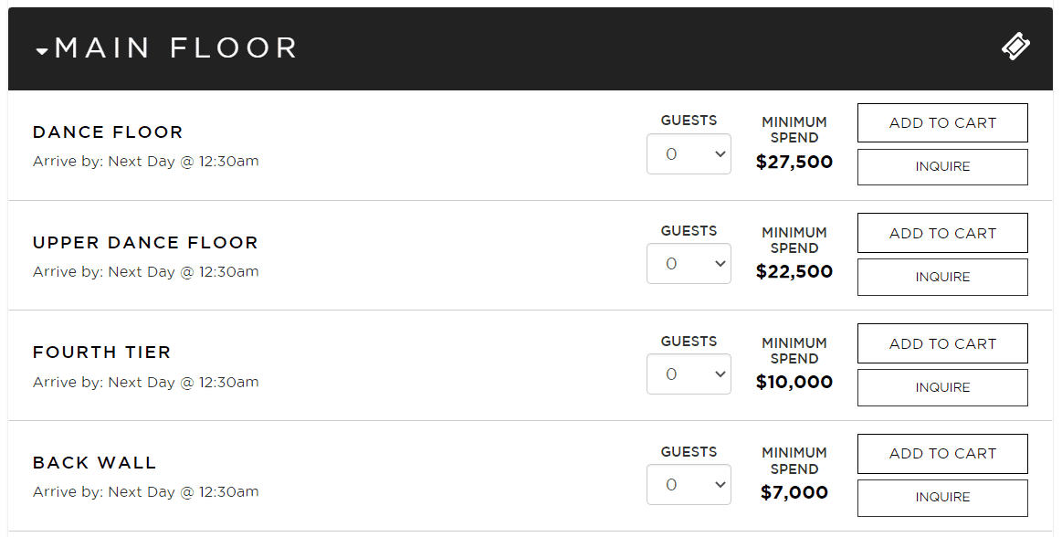Open the Guests dropdown for Dance Floor
The image size is (1062, 537).
pyautogui.click(x=689, y=153)
